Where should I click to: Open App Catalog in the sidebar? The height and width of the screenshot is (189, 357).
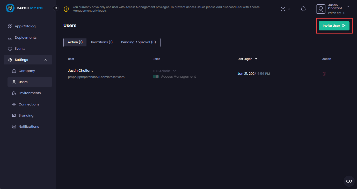click(25, 26)
